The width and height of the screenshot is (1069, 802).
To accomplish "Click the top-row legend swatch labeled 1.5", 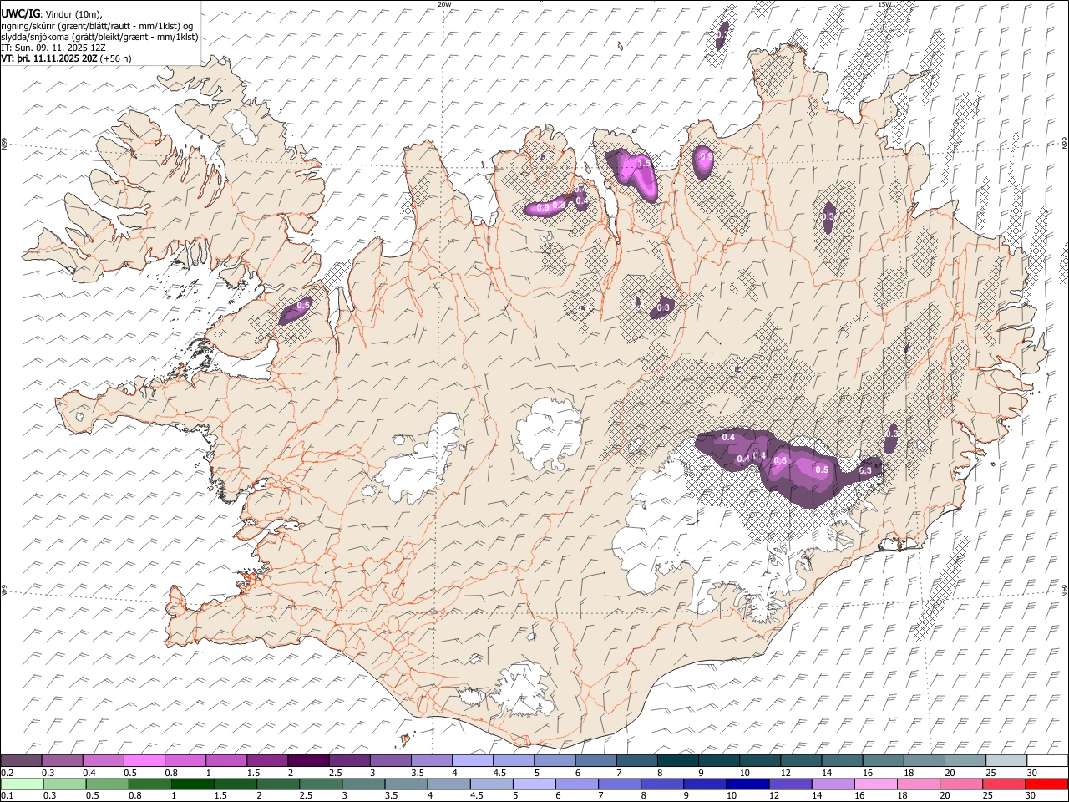I will click(x=266, y=760).
